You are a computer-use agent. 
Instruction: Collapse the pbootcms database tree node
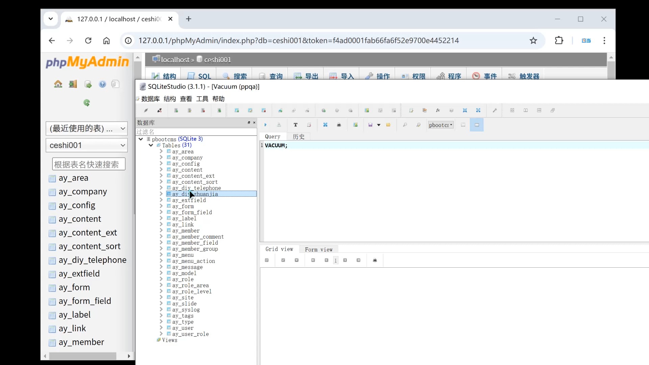[141, 139]
